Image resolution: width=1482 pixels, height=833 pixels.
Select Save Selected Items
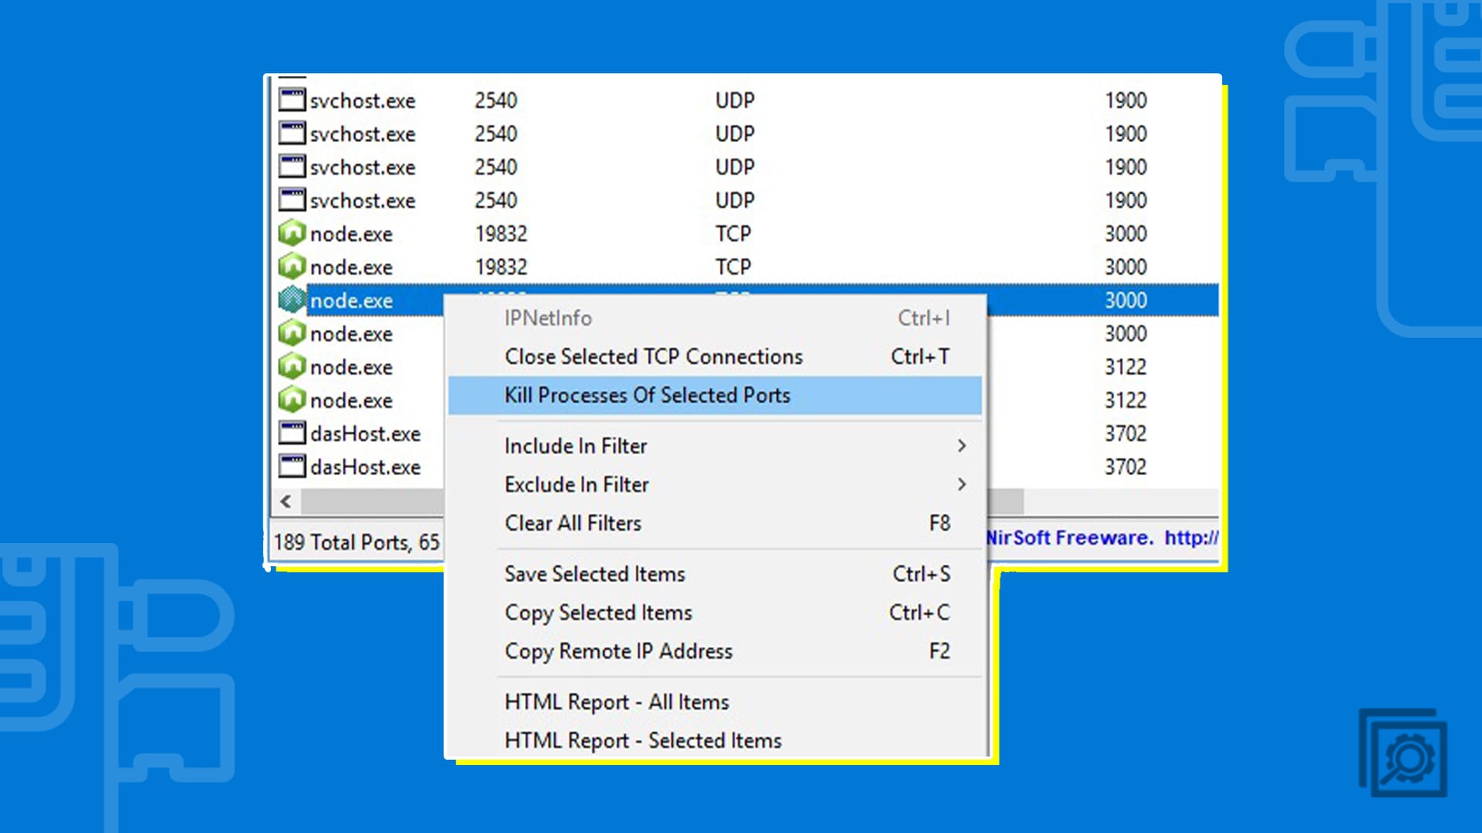[x=594, y=574]
